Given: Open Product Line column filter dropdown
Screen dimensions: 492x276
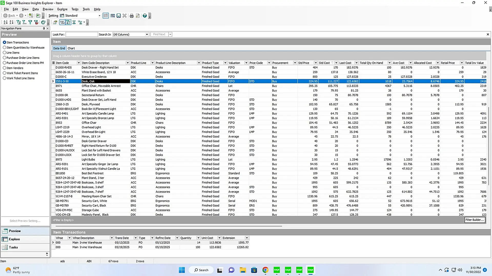Looking at the screenshot, I should 152,63.
